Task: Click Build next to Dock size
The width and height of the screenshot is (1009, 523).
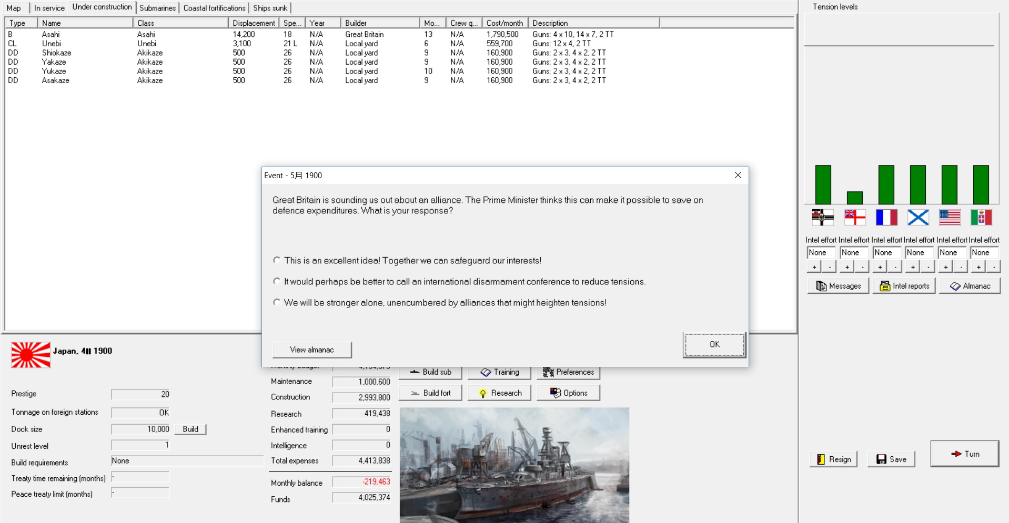Action: click(x=190, y=429)
